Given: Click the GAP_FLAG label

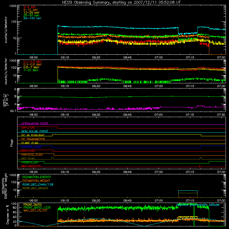Looking at the screenshot, I should (x=28, y=127).
